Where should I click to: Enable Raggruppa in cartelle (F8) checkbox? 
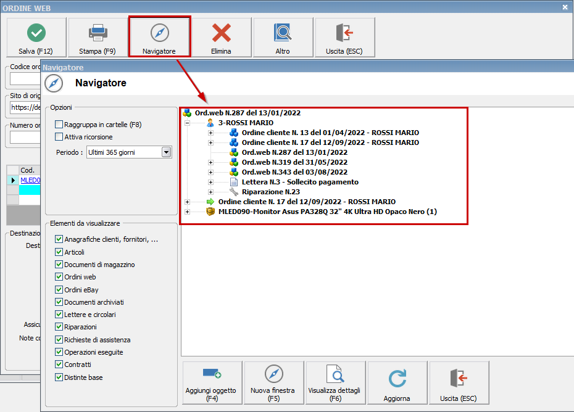[x=59, y=125]
